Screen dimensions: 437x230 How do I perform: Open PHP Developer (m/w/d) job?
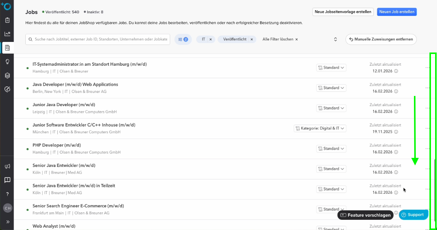point(57,145)
